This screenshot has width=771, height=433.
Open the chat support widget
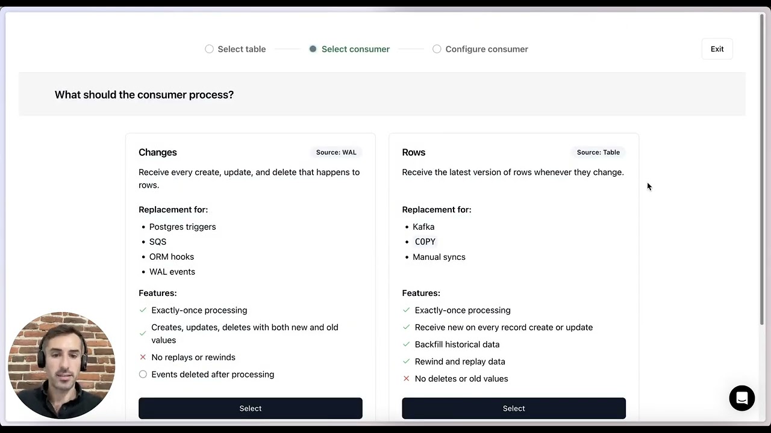pyautogui.click(x=741, y=398)
